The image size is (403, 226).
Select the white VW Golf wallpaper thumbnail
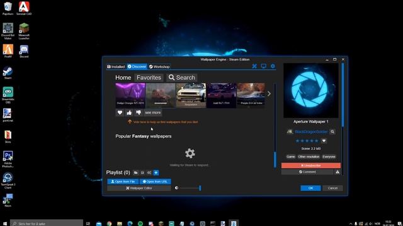191,95
